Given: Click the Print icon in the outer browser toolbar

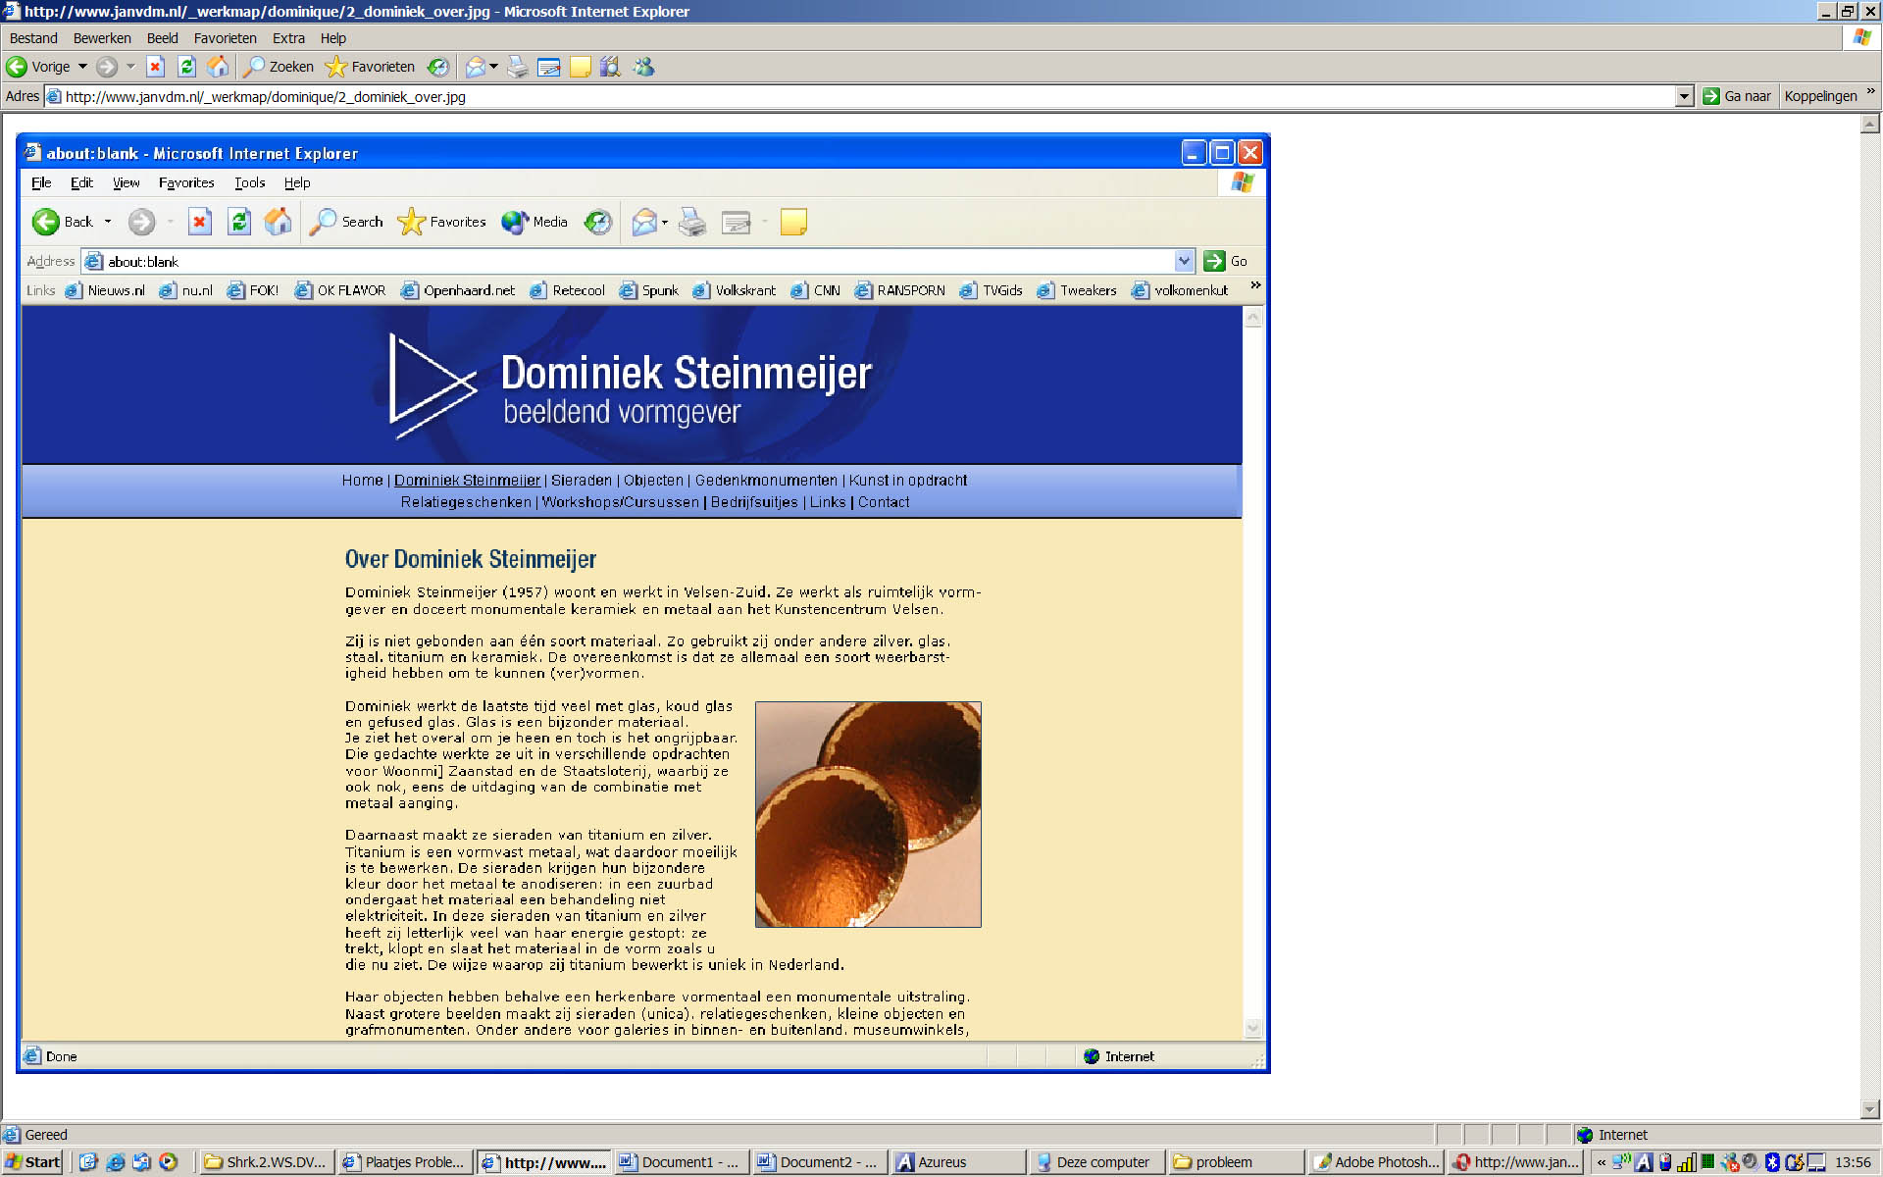Looking at the screenshot, I should tap(518, 67).
